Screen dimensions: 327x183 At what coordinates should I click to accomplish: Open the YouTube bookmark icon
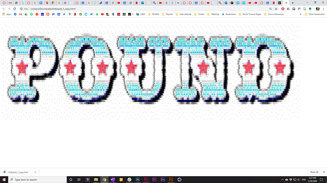point(102,14)
